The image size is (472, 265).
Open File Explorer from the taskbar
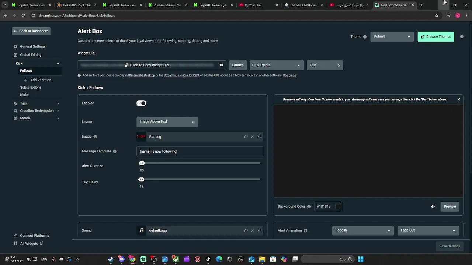(262, 259)
